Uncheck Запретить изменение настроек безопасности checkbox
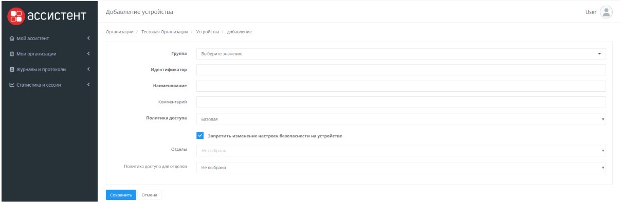Screen dimensions: 621x203 (x=200, y=136)
